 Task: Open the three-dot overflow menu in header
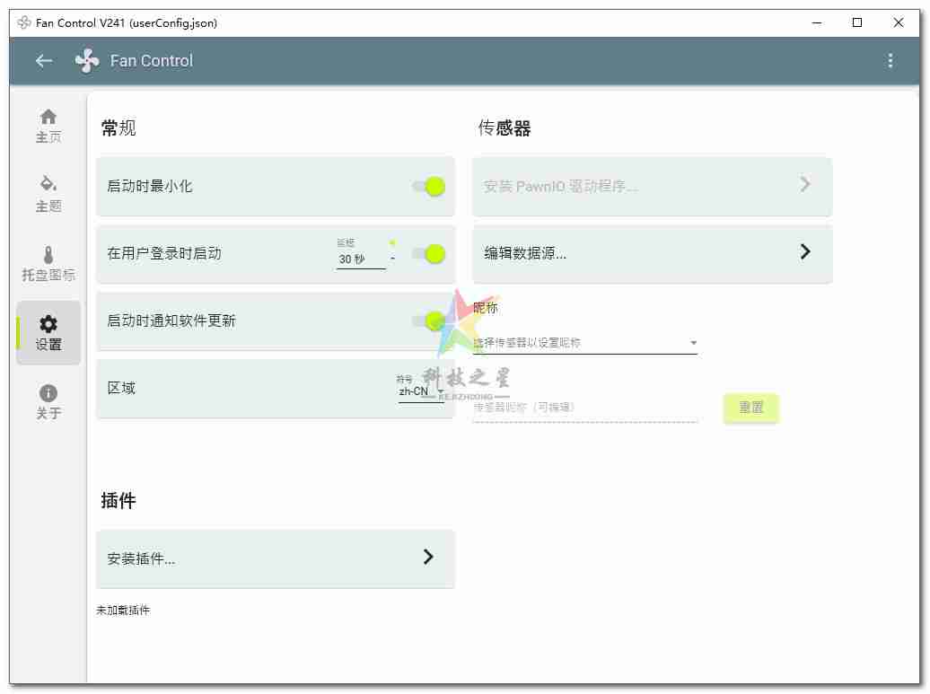click(x=891, y=60)
